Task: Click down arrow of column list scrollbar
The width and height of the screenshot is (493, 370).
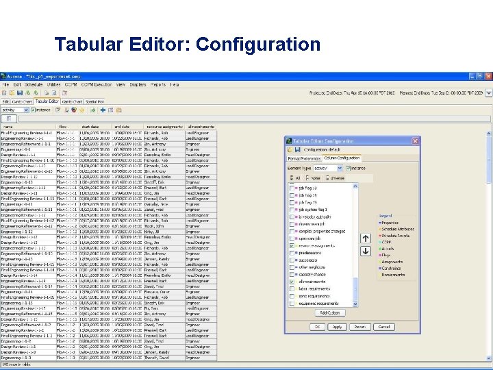Action: pyautogui.click(x=355, y=304)
